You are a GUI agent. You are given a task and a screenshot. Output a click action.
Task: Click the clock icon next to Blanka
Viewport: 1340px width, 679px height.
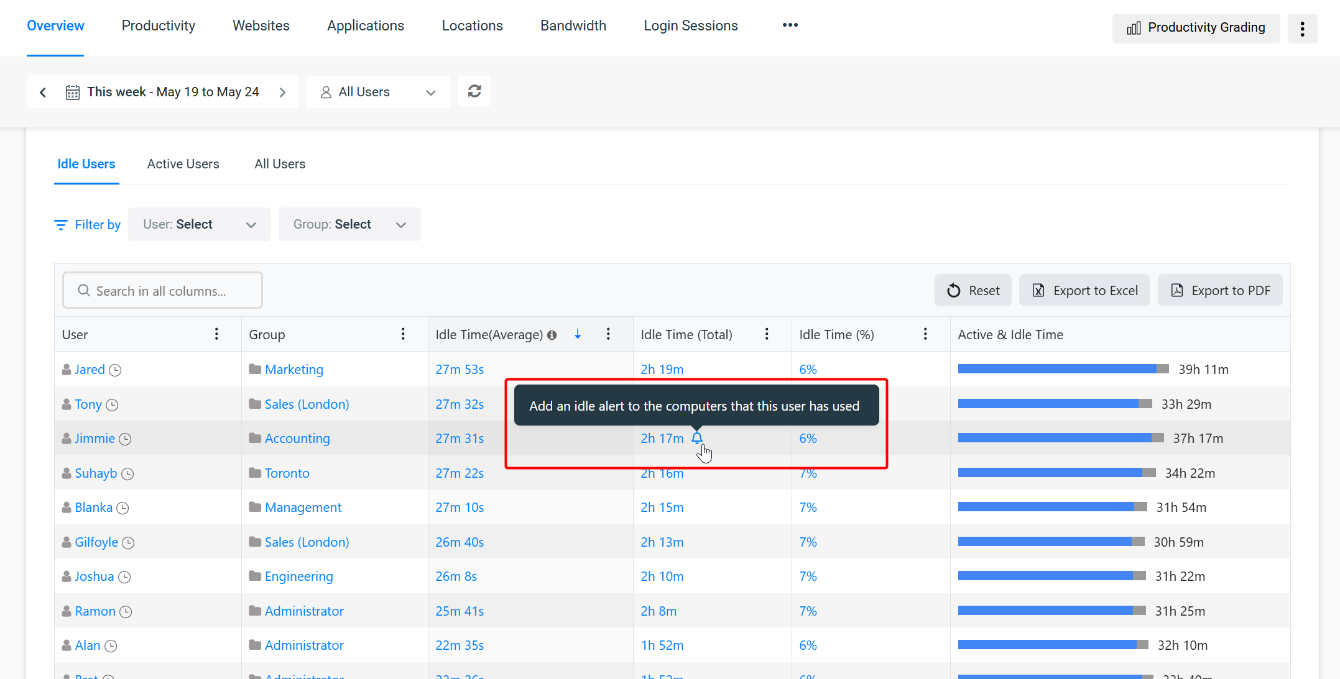coord(122,508)
